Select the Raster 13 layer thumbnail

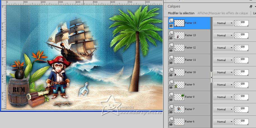tap(179, 35)
